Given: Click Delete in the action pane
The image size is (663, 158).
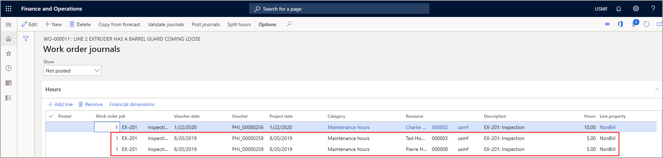Looking at the screenshot, I should point(80,24).
